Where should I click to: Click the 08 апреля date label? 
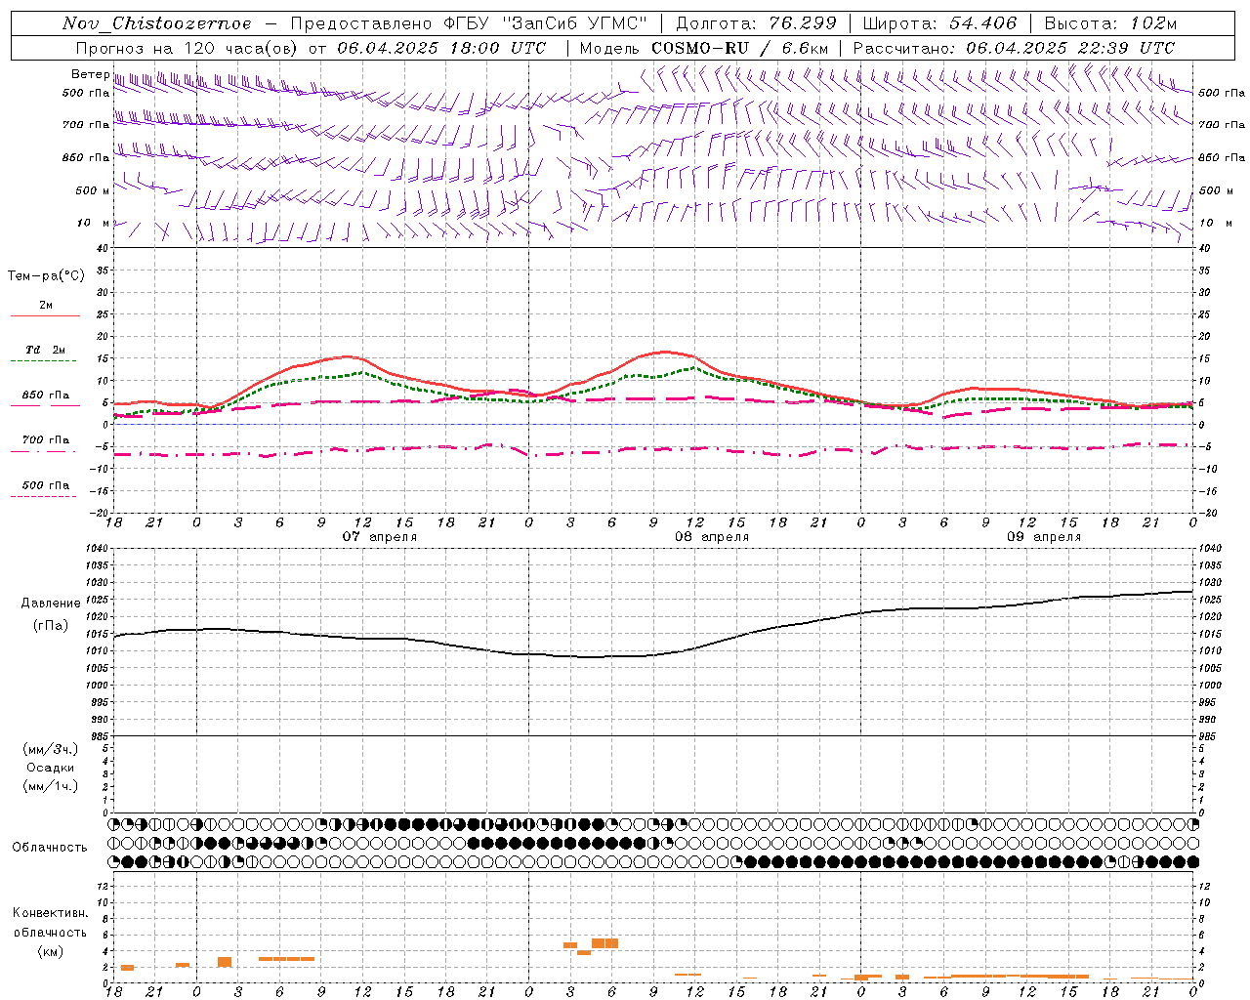(x=712, y=537)
